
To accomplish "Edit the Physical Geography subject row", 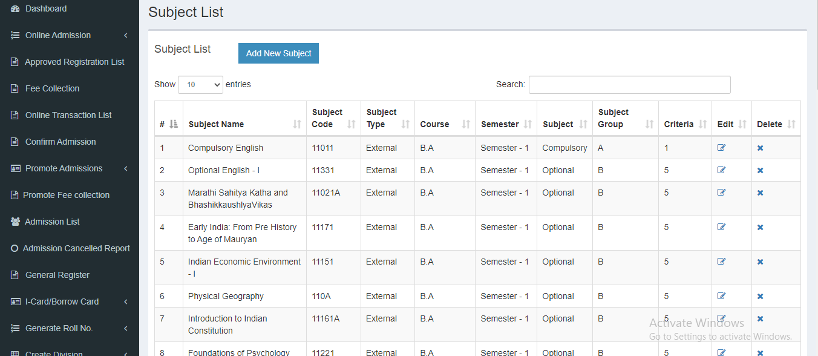I will [x=721, y=296].
